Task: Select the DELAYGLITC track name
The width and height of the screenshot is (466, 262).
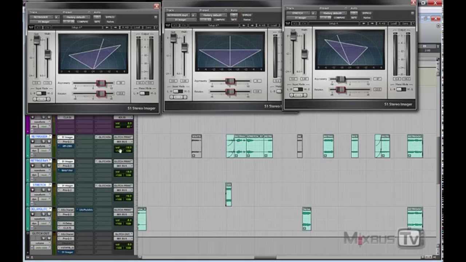Action: click(x=39, y=209)
